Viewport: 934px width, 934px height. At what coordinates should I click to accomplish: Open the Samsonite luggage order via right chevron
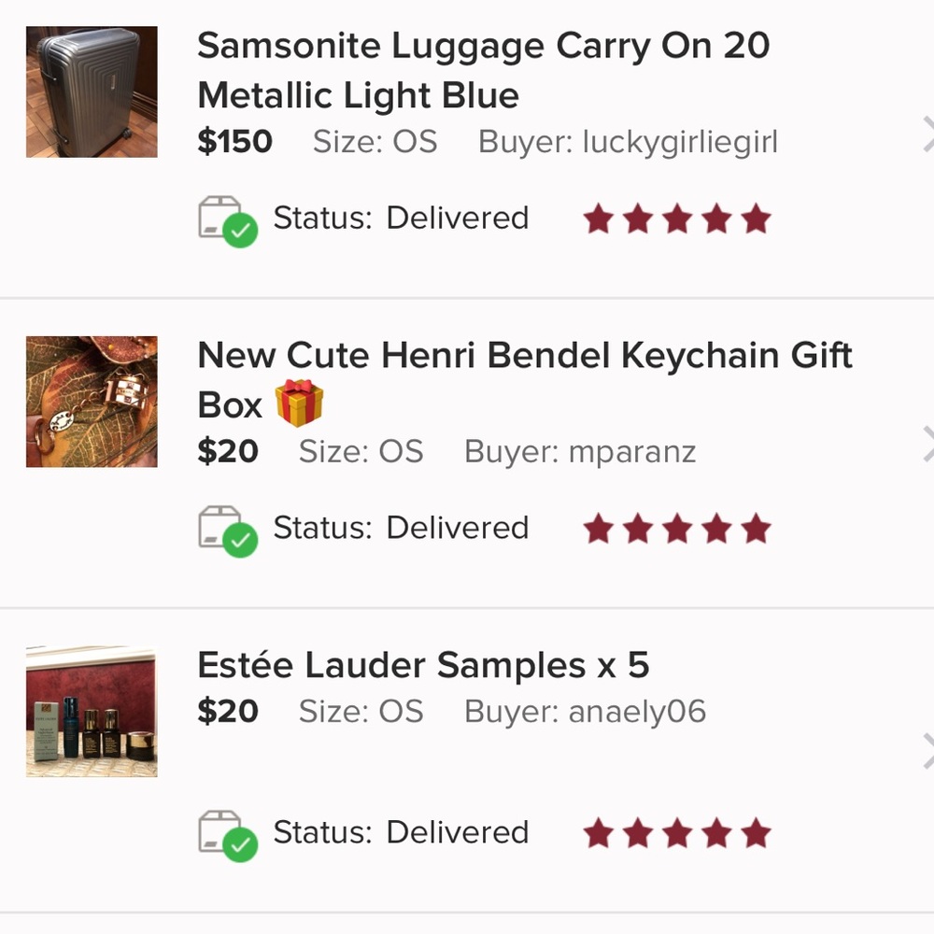[928, 134]
